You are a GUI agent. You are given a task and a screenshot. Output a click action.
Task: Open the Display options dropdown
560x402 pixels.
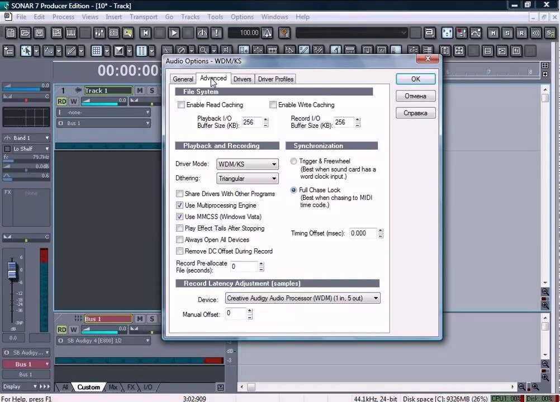coord(20,386)
